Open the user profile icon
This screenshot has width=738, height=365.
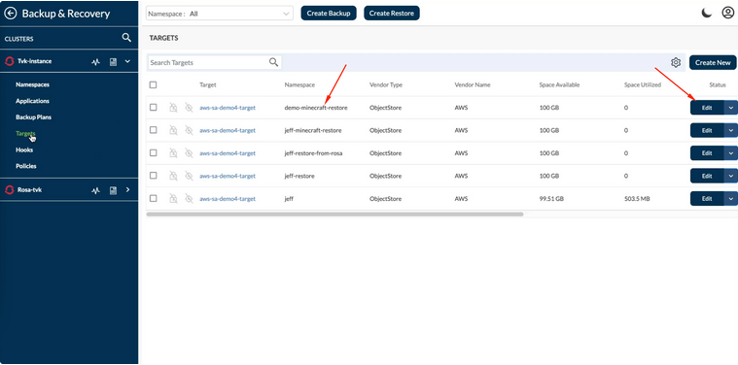point(727,14)
